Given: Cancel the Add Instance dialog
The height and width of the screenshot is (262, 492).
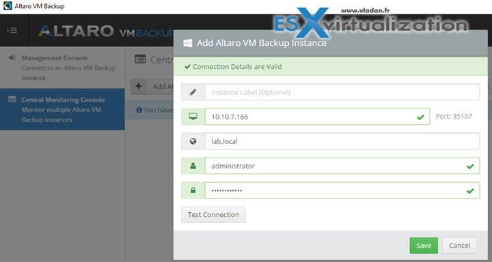Looking at the screenshot, I should coord(459,246).
